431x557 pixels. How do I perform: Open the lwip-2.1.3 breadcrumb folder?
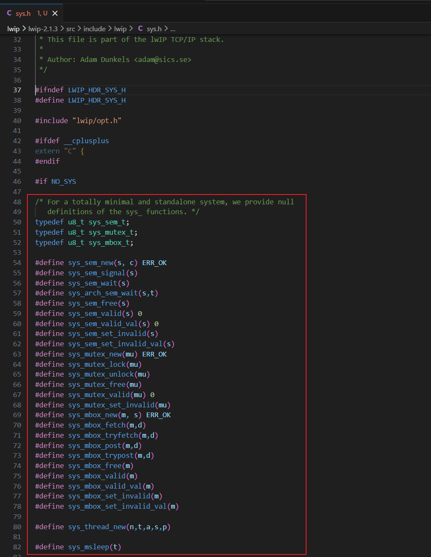click(x=43, y=29)
